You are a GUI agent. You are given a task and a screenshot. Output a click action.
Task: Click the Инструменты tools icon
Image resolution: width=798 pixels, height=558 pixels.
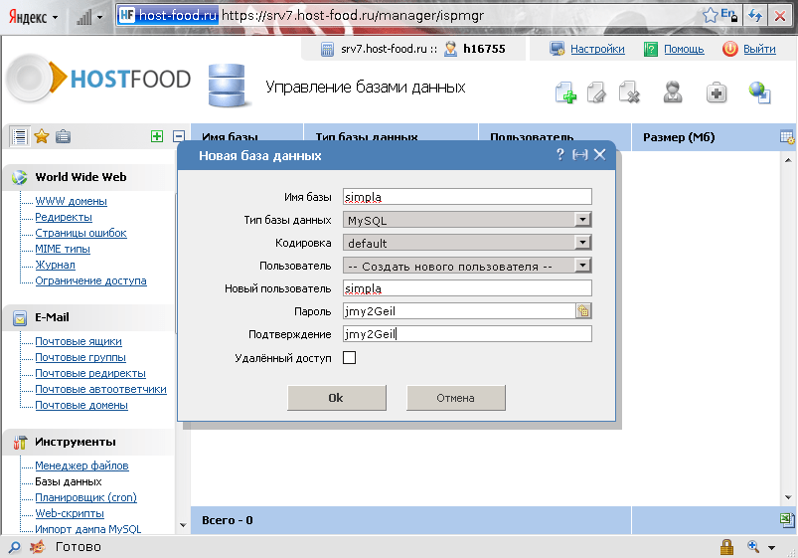pyautogui.click(x=20, y=442)
